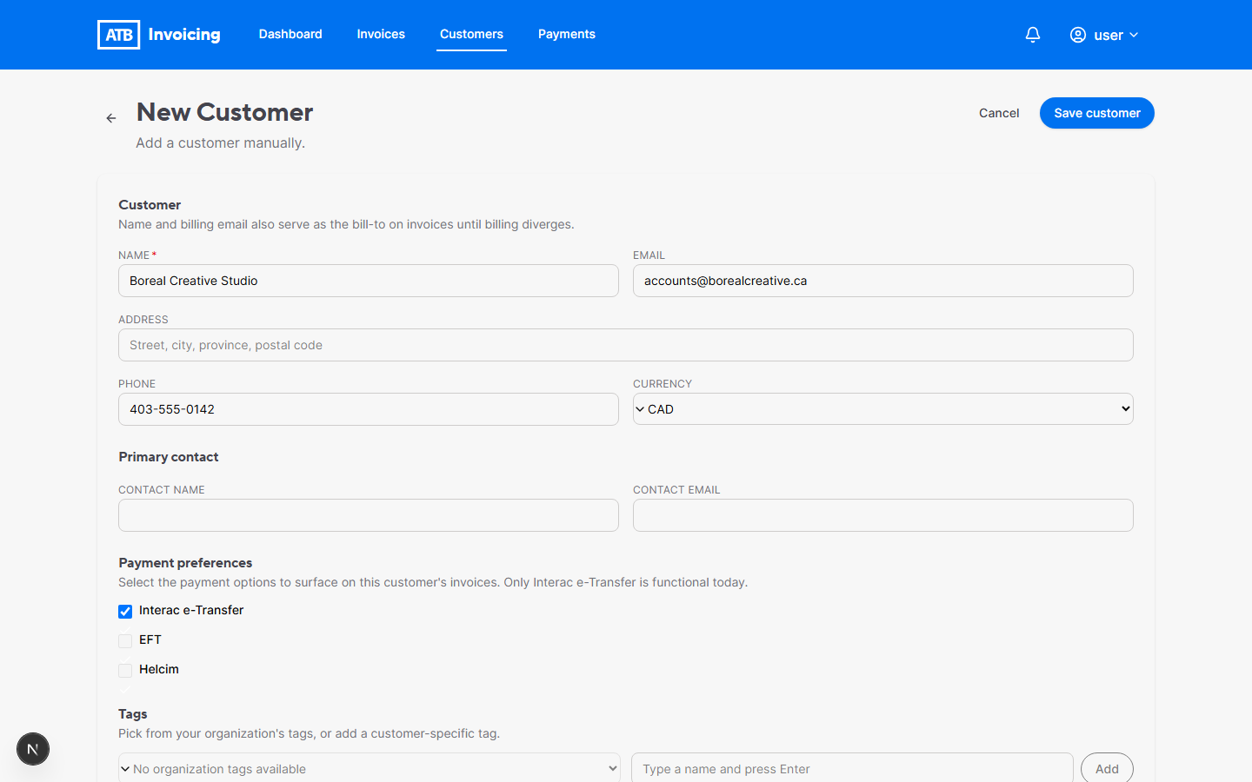Open the Dashboard tab
The image size is (1252, 782).
tap(290, 34)
